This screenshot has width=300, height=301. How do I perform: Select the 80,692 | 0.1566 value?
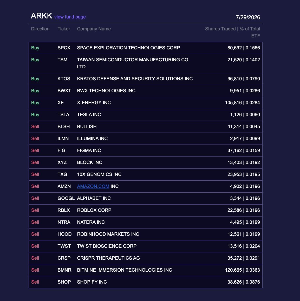coord(244,48)
